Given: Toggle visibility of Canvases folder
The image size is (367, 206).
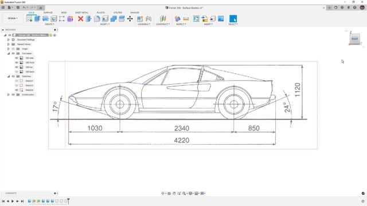Looking at the screenshot, I should (13, 53).
